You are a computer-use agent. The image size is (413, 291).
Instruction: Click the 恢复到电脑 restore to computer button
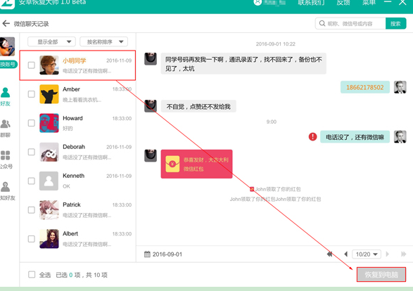tap(381, 275)
